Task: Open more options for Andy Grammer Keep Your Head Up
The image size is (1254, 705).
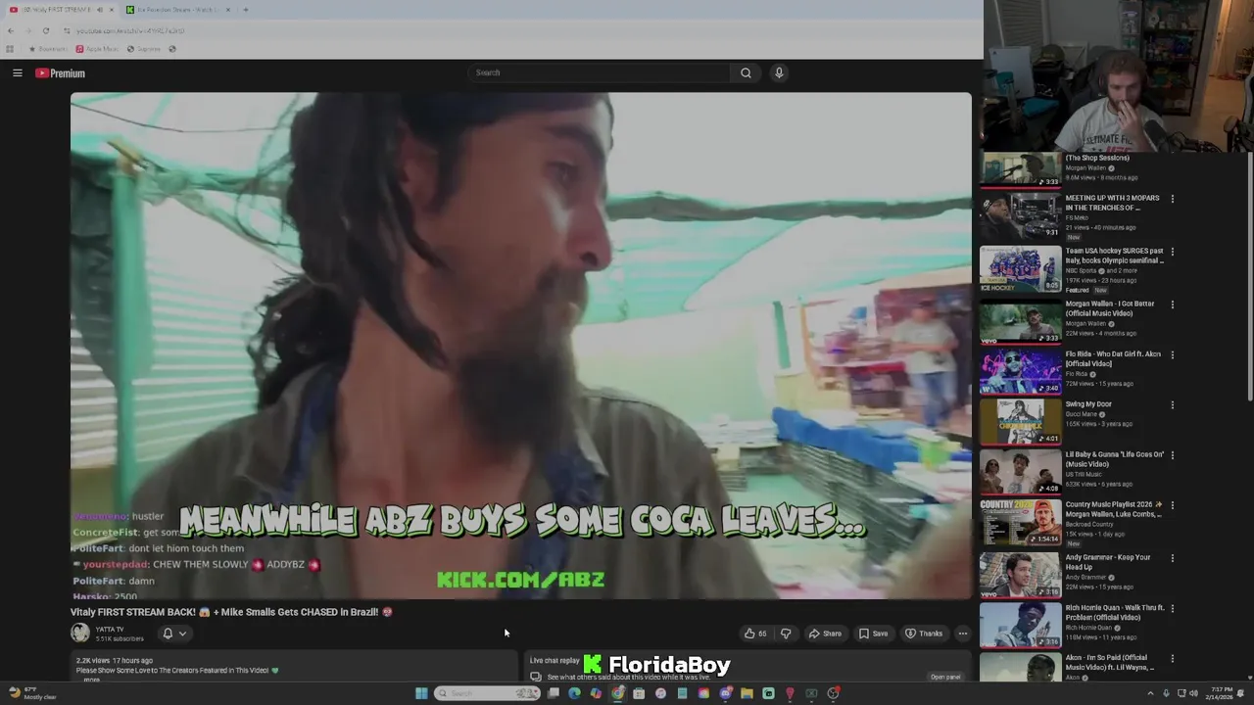Action: (1172, 558)
